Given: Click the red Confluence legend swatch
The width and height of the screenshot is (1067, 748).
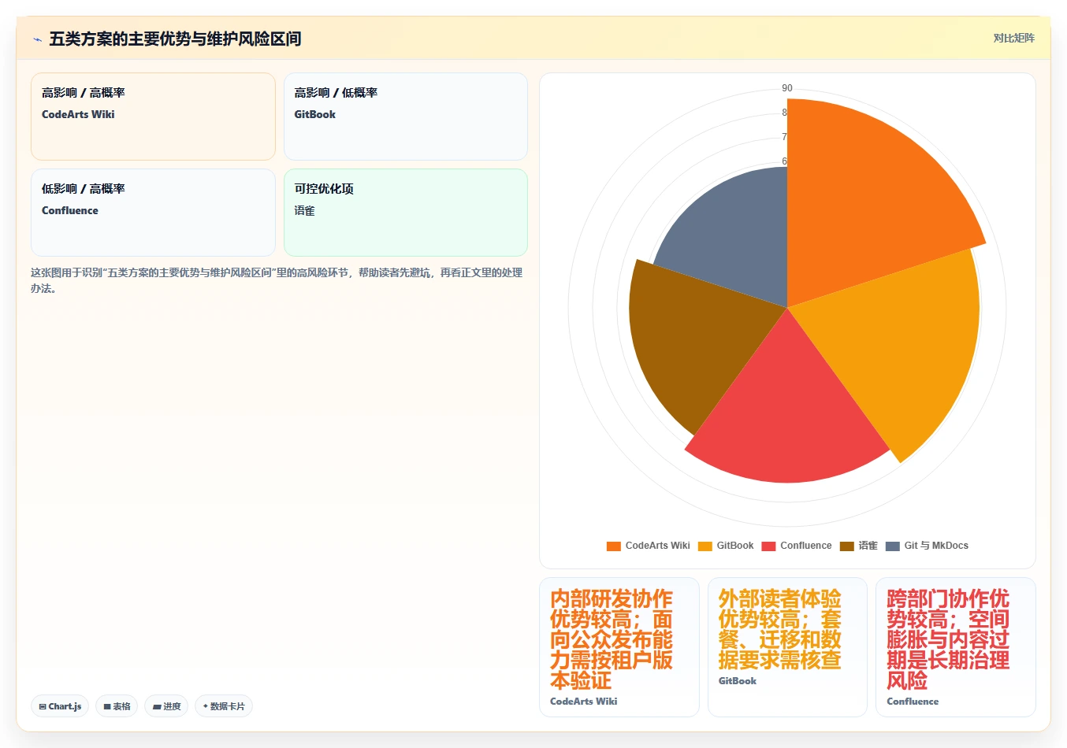Looking at the screenshot, I should (x=769, y=546).
